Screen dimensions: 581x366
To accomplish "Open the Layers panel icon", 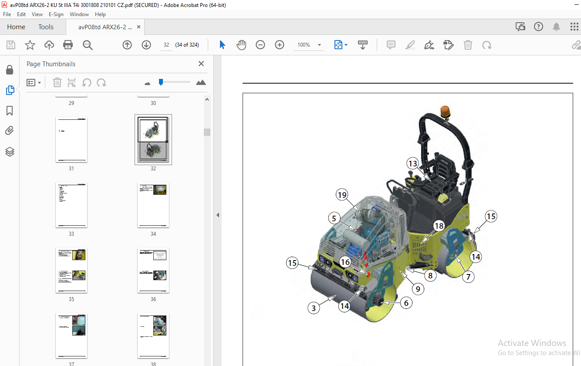I will pos(10,152).
